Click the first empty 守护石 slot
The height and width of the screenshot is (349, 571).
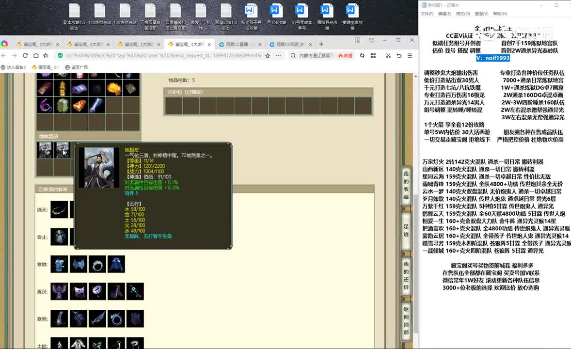point(174,106)
